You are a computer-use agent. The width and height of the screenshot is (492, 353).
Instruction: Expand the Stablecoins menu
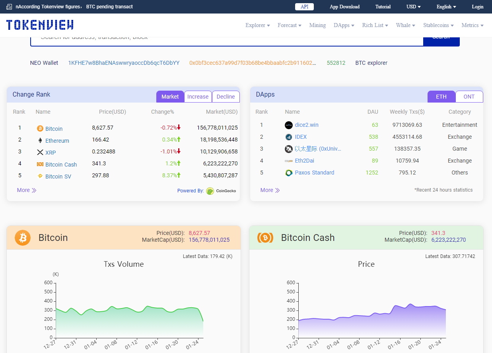point(438,25)
